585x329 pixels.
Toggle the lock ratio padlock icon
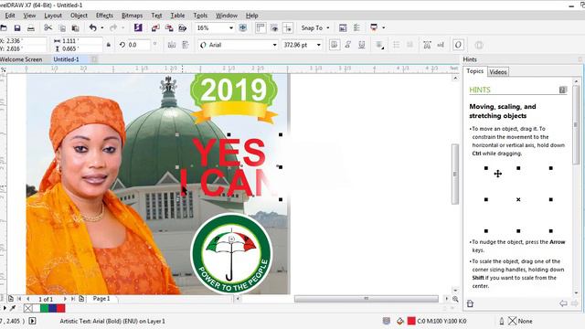[x=109, y=45]
